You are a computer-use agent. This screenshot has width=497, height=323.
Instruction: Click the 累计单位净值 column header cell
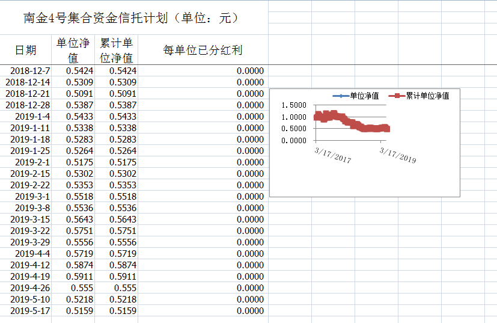click(x=117, y=50)
